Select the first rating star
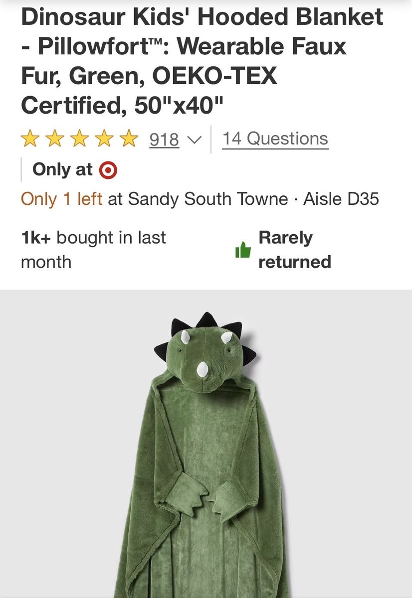The width and height of the screenshot is (412, 598). pyautogui.click(x=30, y=139)
